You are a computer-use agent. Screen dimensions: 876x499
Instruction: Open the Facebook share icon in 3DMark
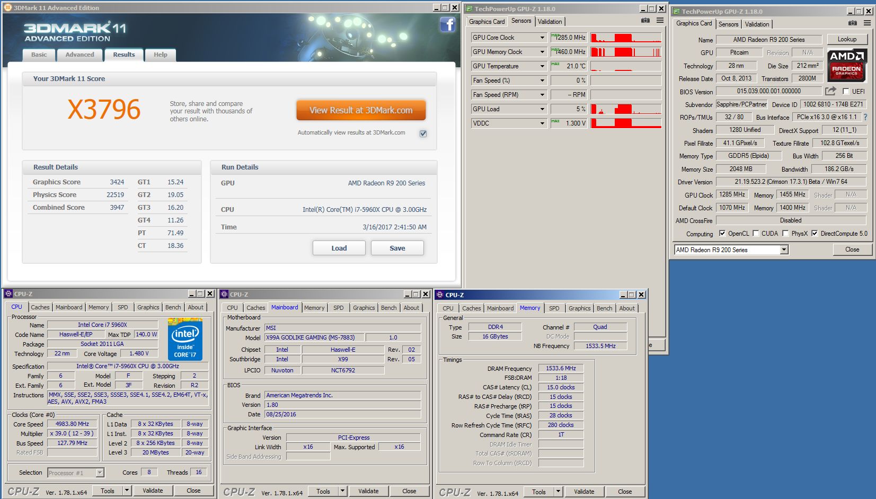click(448, 24)
